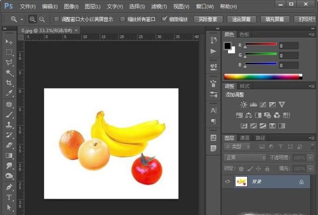
Task: Select the Smudge tool
Action: click(x=9, y=166)
